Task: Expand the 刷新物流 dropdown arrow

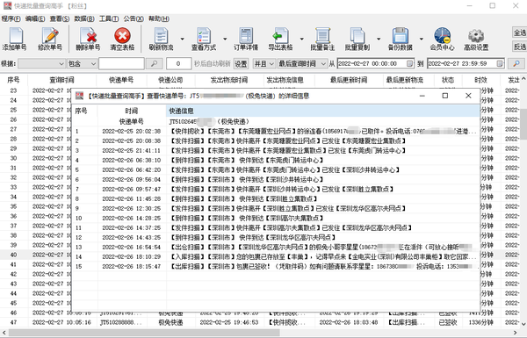Action: click(x=182, y=39)
